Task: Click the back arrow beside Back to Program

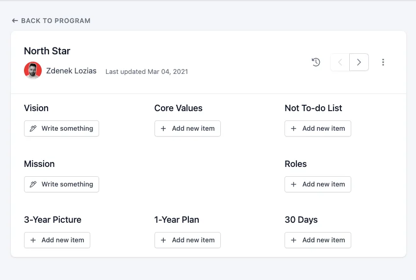Action: point(15,21)
